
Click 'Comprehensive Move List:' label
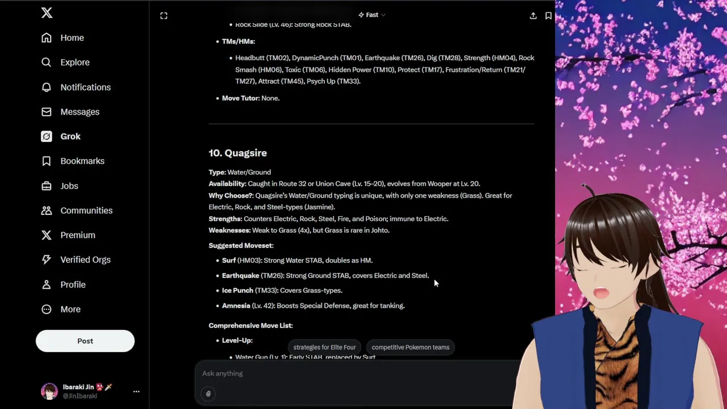pos(250,325)
